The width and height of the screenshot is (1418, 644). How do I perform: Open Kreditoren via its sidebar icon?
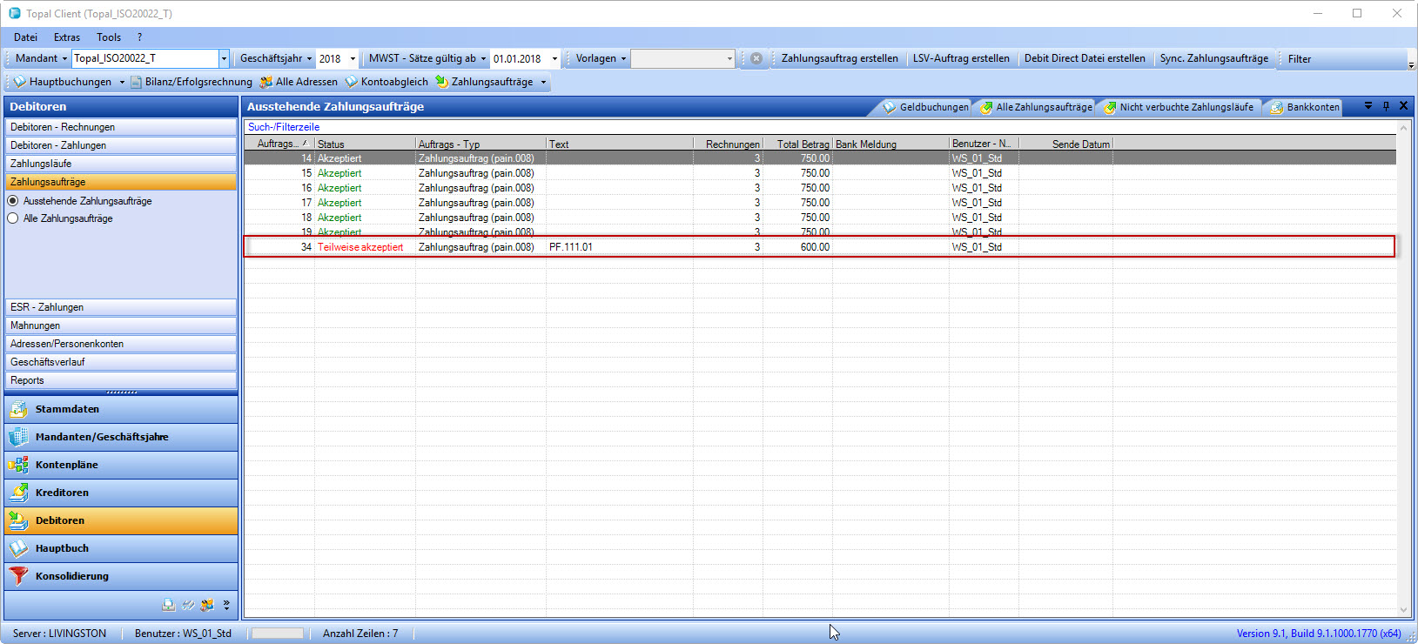pyautogui.click(x=18, y=493)
